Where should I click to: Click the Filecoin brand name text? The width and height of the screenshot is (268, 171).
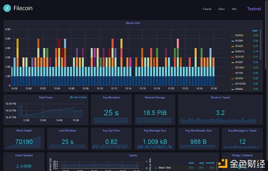(23, 8)
